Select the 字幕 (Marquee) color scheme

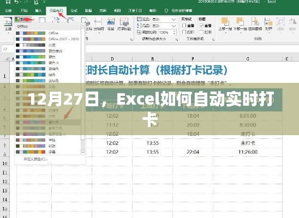coord(47,152)
